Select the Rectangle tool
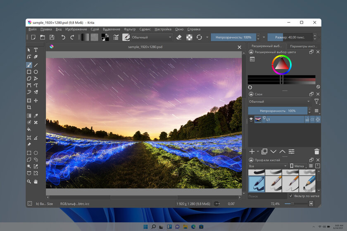The image size is (347, 231). click(x=29, y=72)
